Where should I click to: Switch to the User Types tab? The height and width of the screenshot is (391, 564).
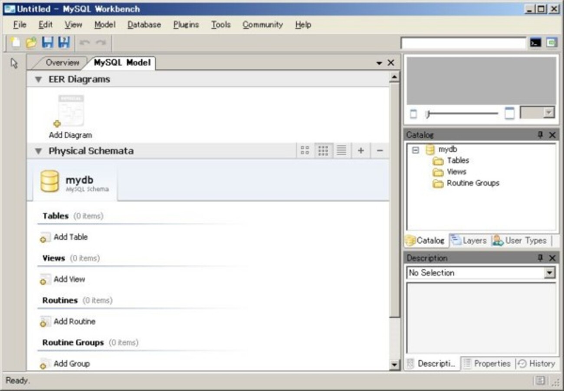coord(520,241)
